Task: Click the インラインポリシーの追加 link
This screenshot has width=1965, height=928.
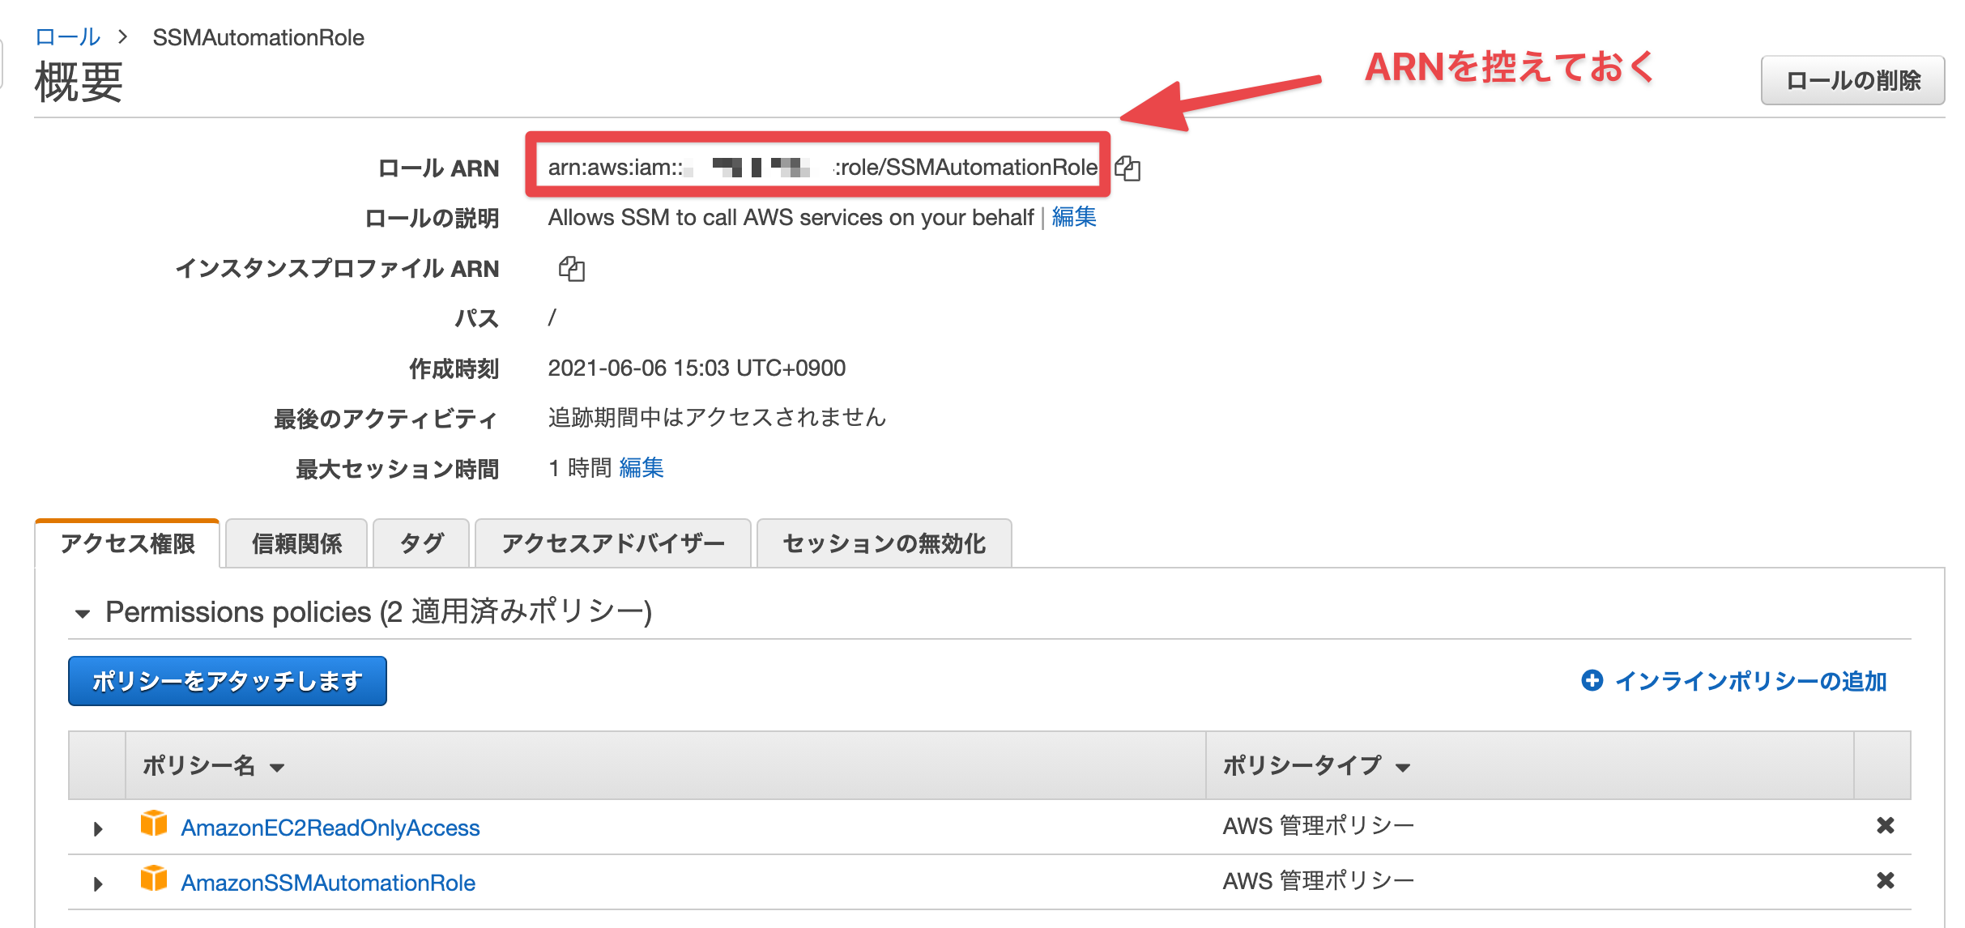Action: [1751, 681]
